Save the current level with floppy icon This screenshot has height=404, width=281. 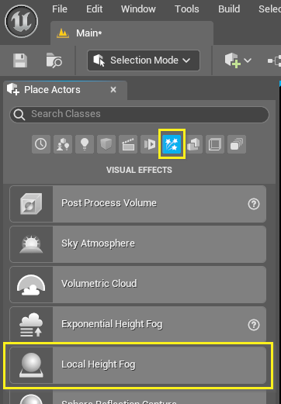pos(20,60)
